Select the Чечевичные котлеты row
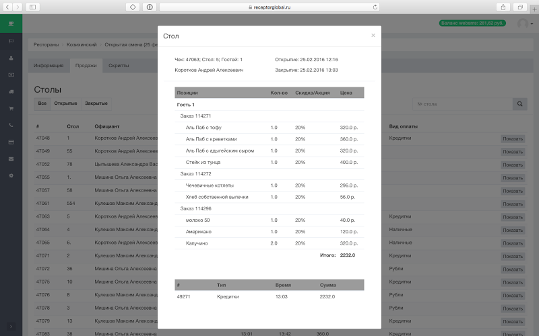Viewport: 539px width, 336px height. point(269,185)
